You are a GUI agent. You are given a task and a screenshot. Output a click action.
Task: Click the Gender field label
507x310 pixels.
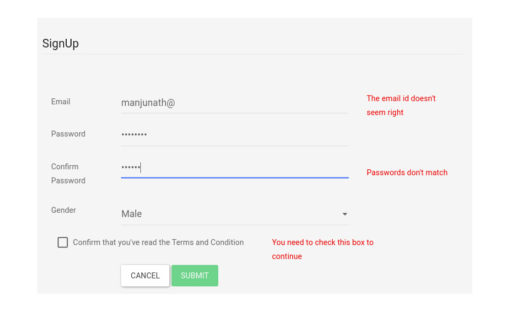63,210
